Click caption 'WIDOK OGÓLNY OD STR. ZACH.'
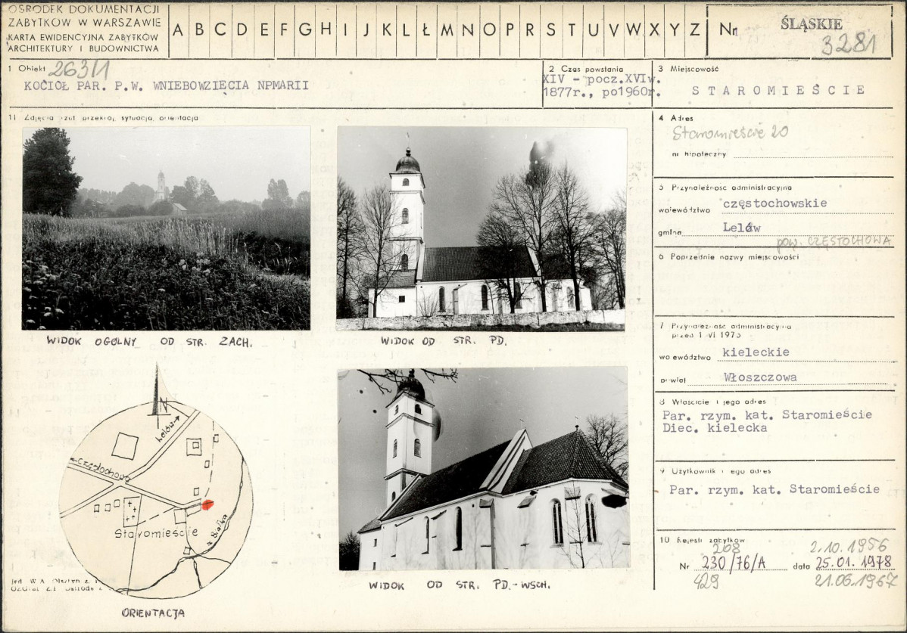907x633 pixels. [x=149, y=342]
